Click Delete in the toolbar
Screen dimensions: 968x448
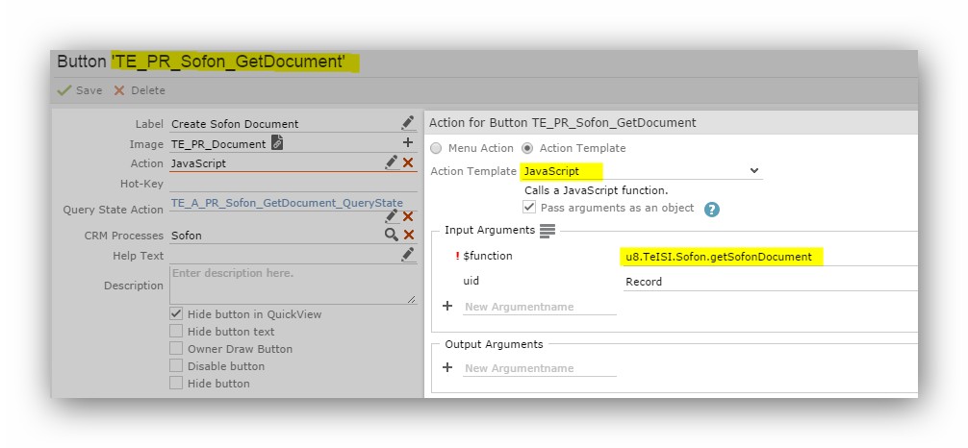coord(139,90)
